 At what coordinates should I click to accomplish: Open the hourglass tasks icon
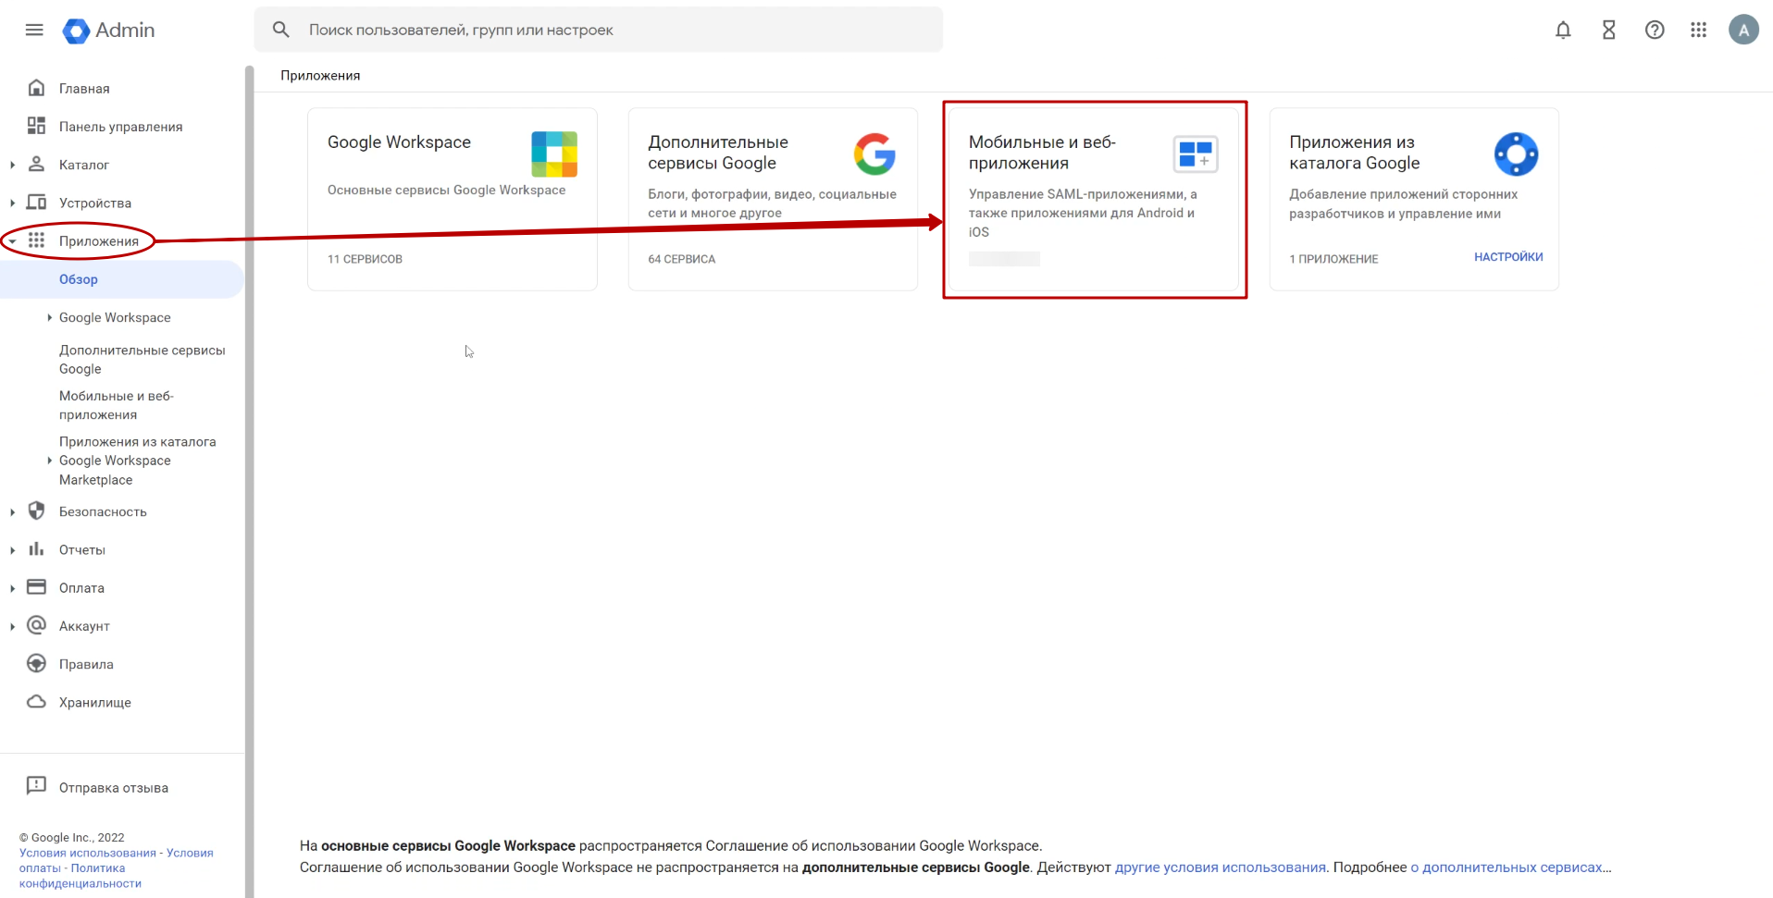pyautogui.click(x=1609, y=30)
